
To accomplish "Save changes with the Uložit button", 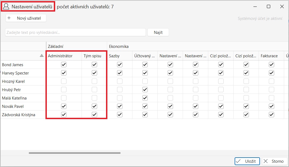I will [x=247, y=161].
